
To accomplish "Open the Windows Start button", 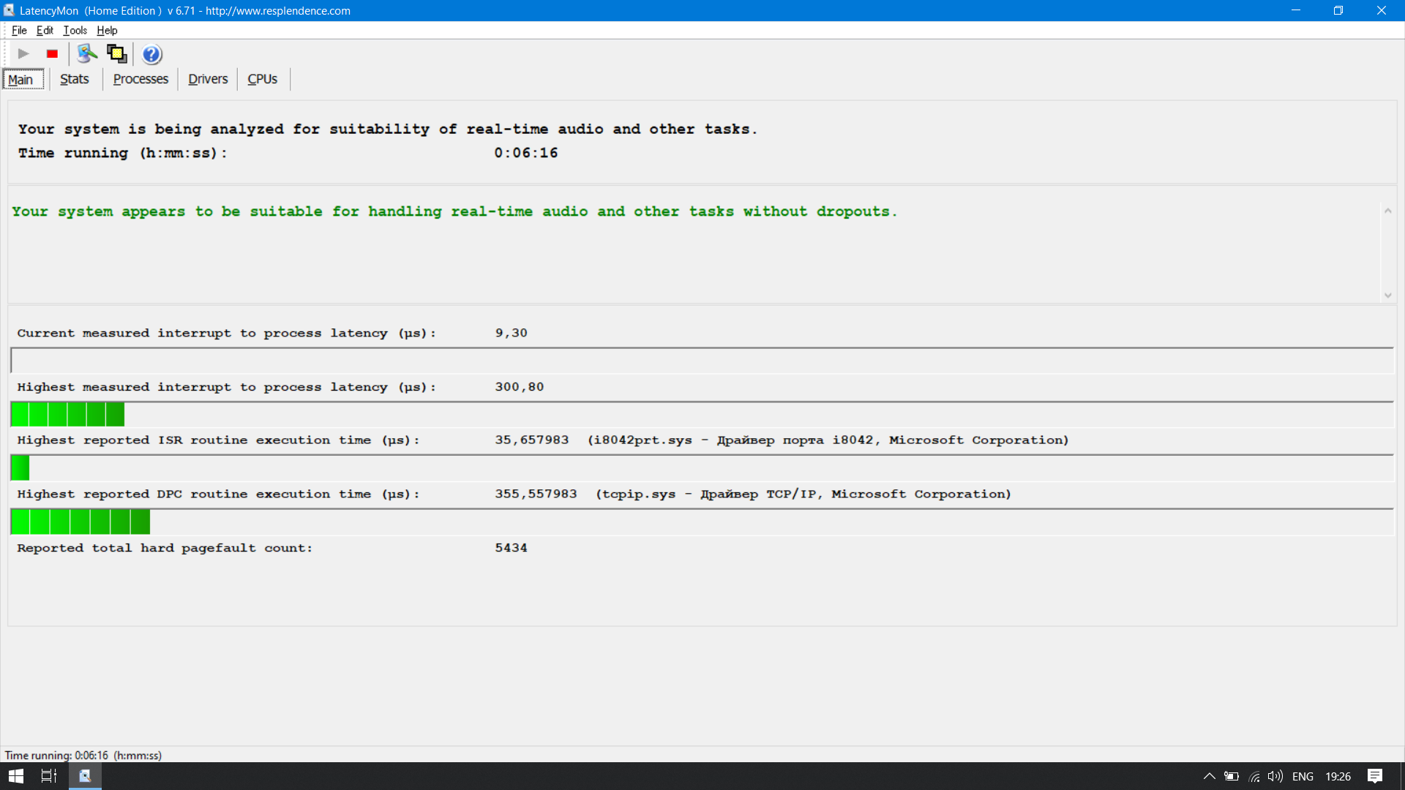I will (x=16, y=776).
